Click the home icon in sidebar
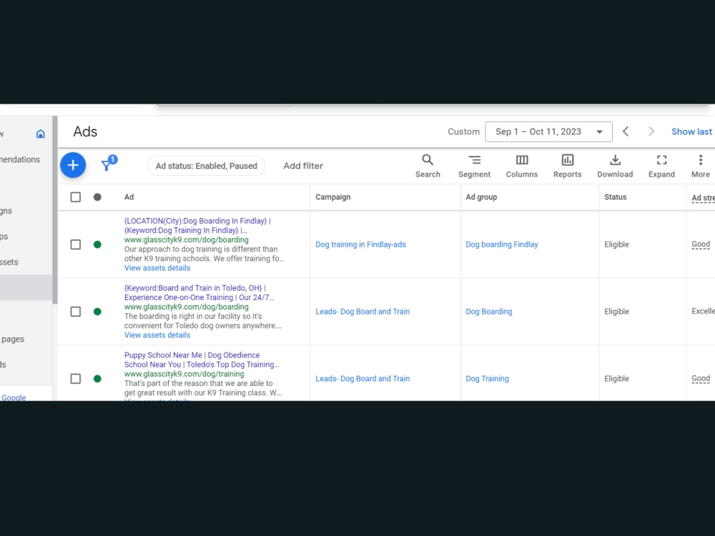715x536 pixels. coord(41,134)
